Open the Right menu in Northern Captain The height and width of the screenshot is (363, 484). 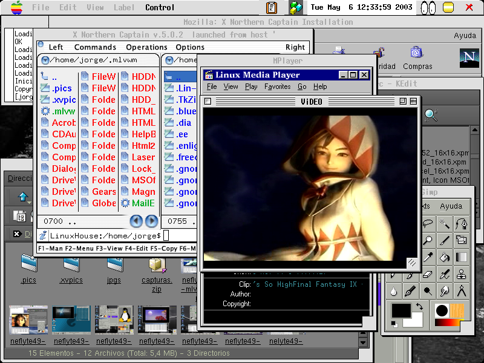(295, 47)
